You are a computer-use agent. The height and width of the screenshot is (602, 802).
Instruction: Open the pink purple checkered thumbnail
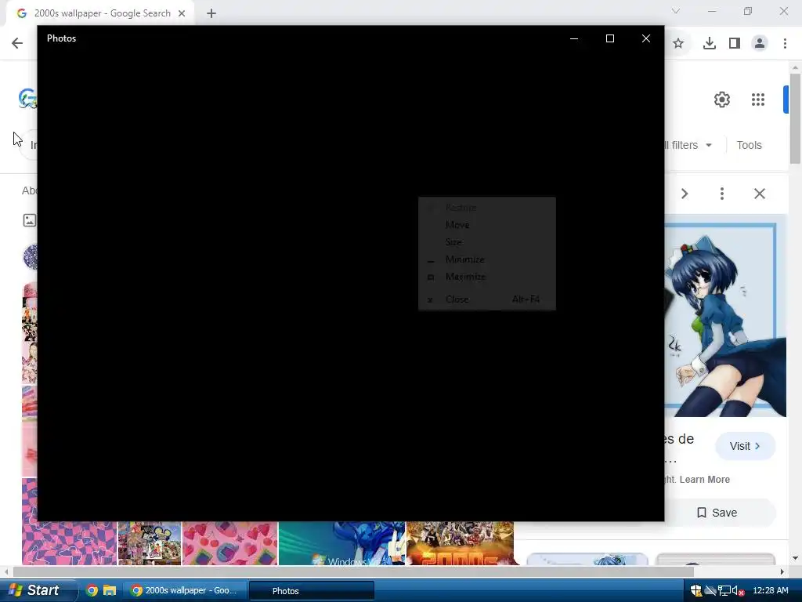(70, 543)
